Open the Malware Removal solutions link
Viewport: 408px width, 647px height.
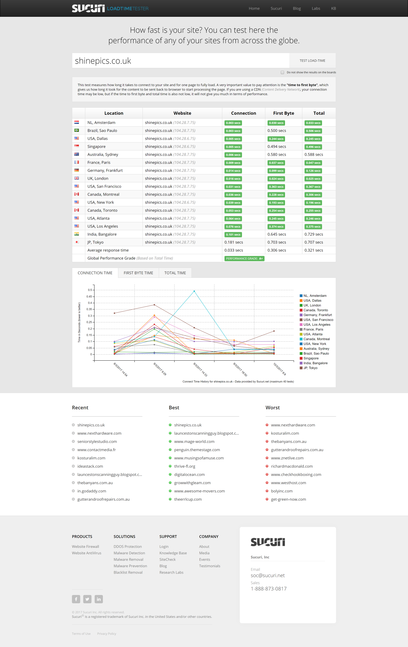[128, 560]
